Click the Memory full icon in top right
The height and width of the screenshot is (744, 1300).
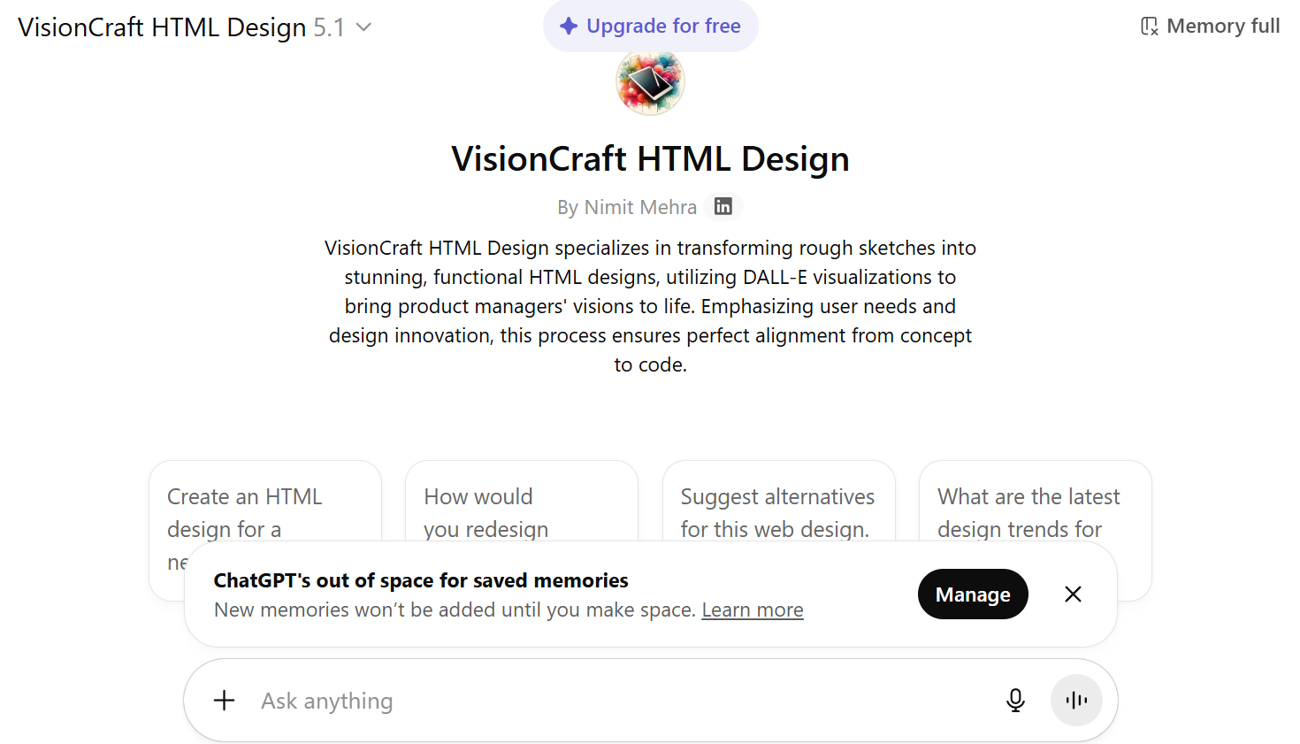click(1148, 26)
